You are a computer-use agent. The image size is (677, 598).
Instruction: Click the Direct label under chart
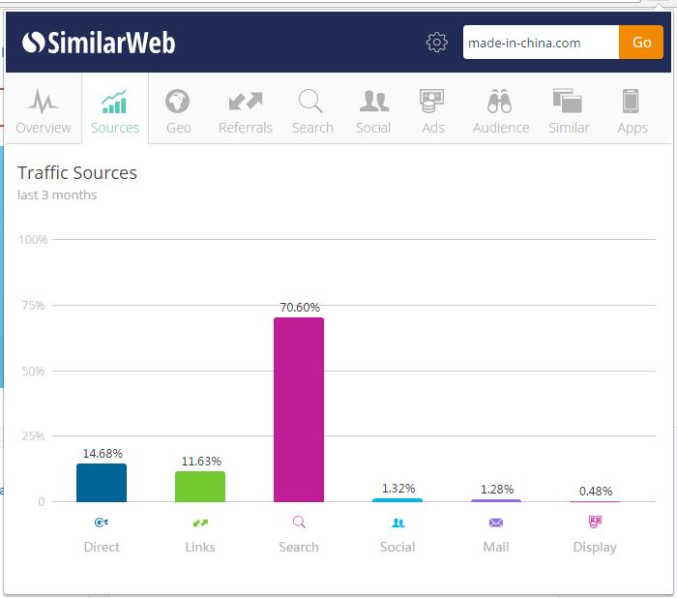(x=102, y=547)
